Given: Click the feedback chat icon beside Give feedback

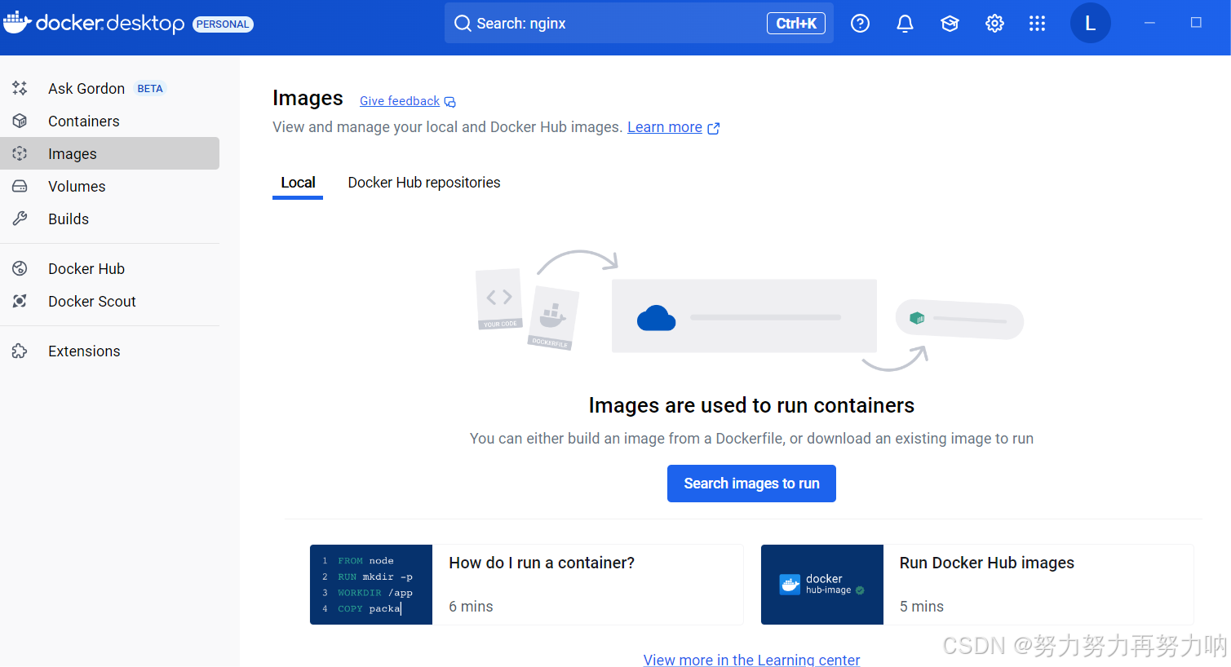Looking at the screenshot, I should pos(450,102).
